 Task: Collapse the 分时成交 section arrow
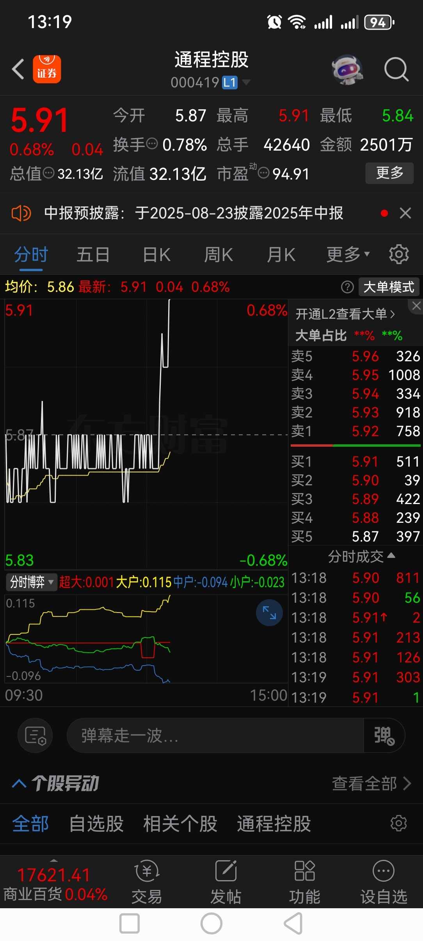click(391, 556)
